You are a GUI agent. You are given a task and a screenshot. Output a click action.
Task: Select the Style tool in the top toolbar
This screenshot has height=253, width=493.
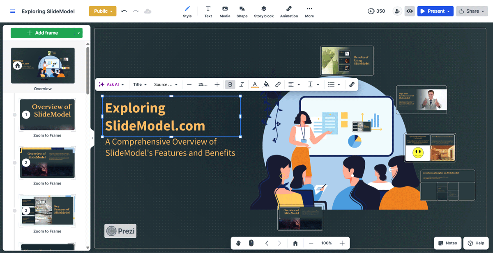click(187, 11)
